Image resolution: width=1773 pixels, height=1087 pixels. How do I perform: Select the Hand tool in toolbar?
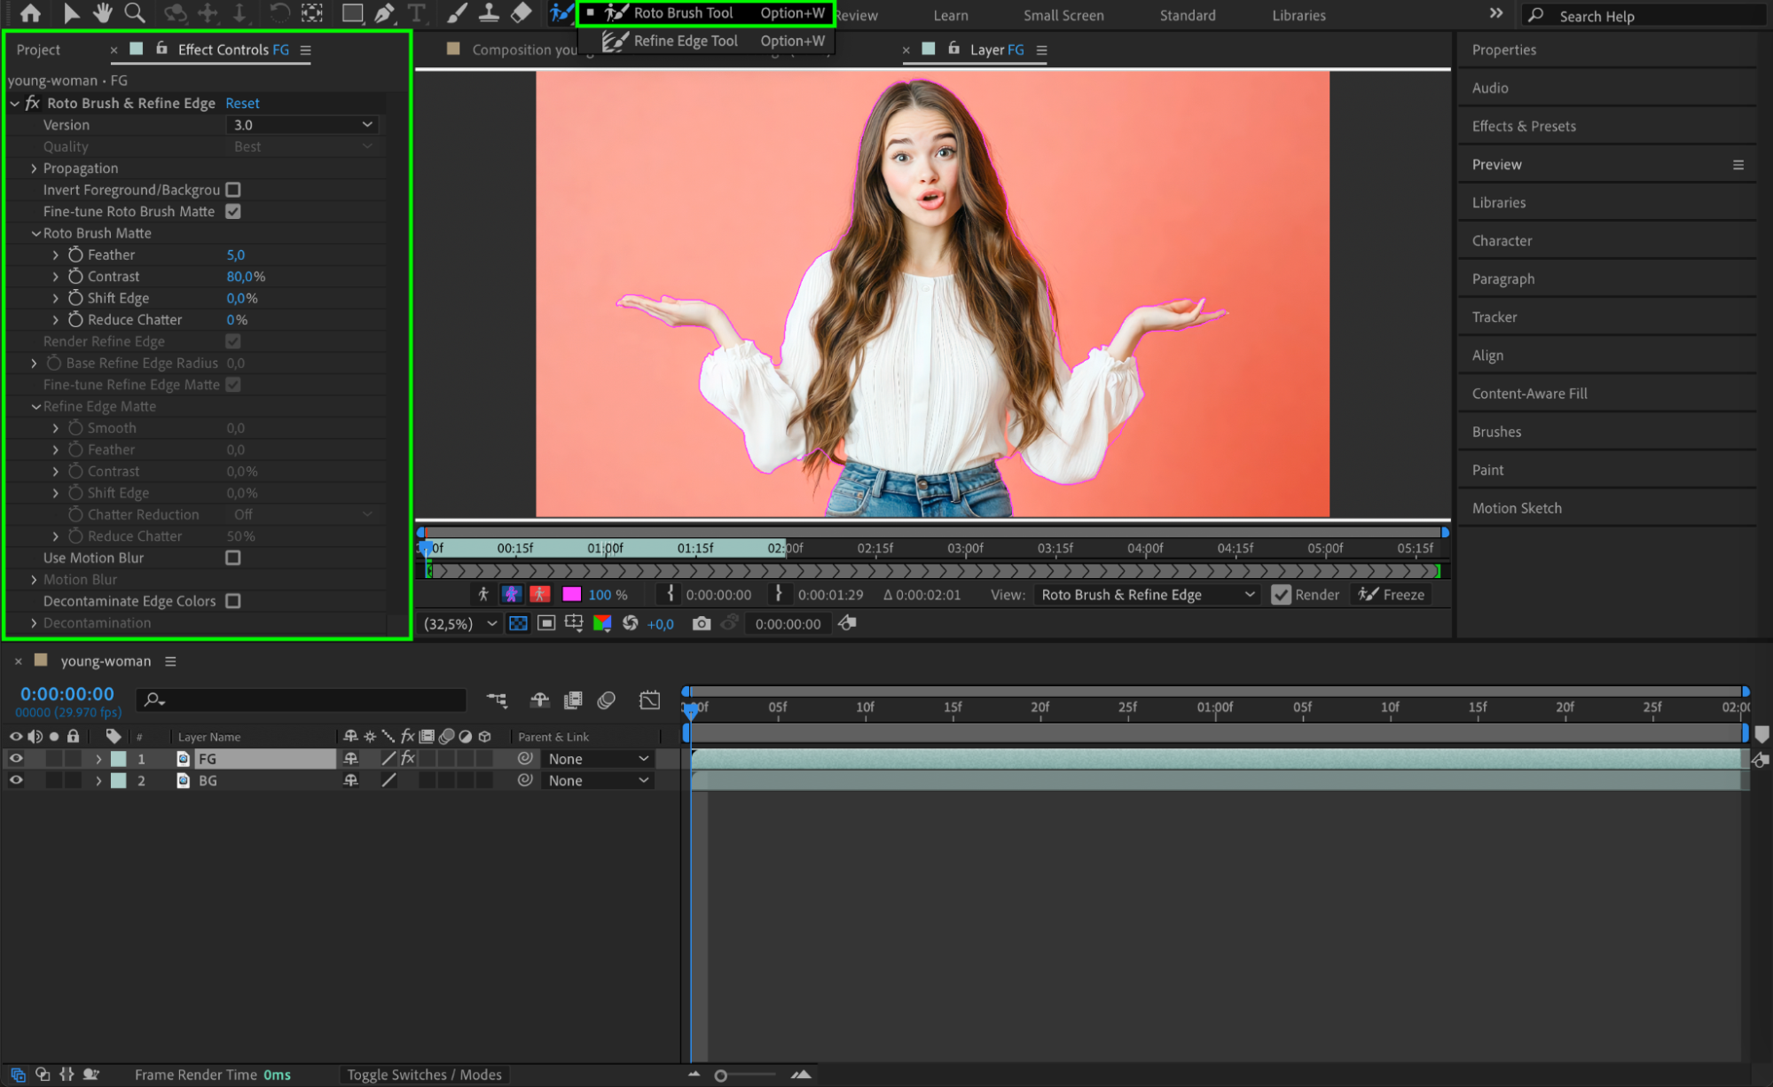coord(103,13)
